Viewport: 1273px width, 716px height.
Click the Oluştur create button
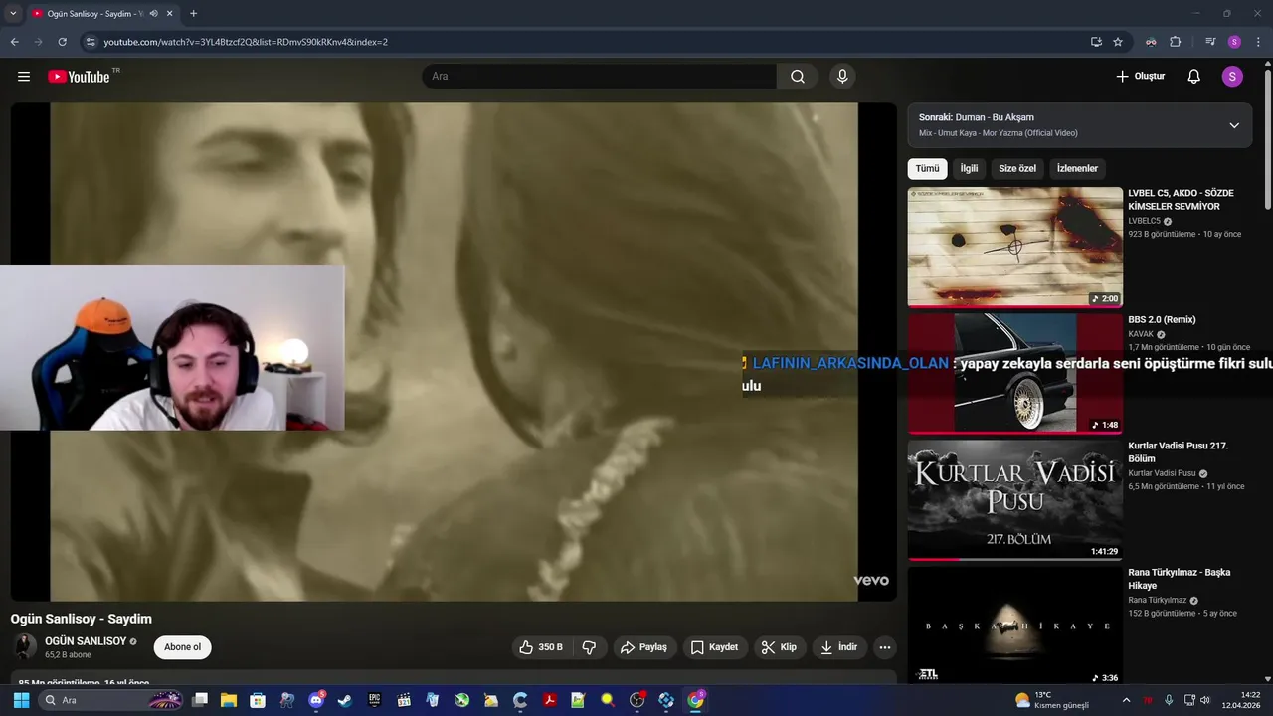click(1140, 77)
